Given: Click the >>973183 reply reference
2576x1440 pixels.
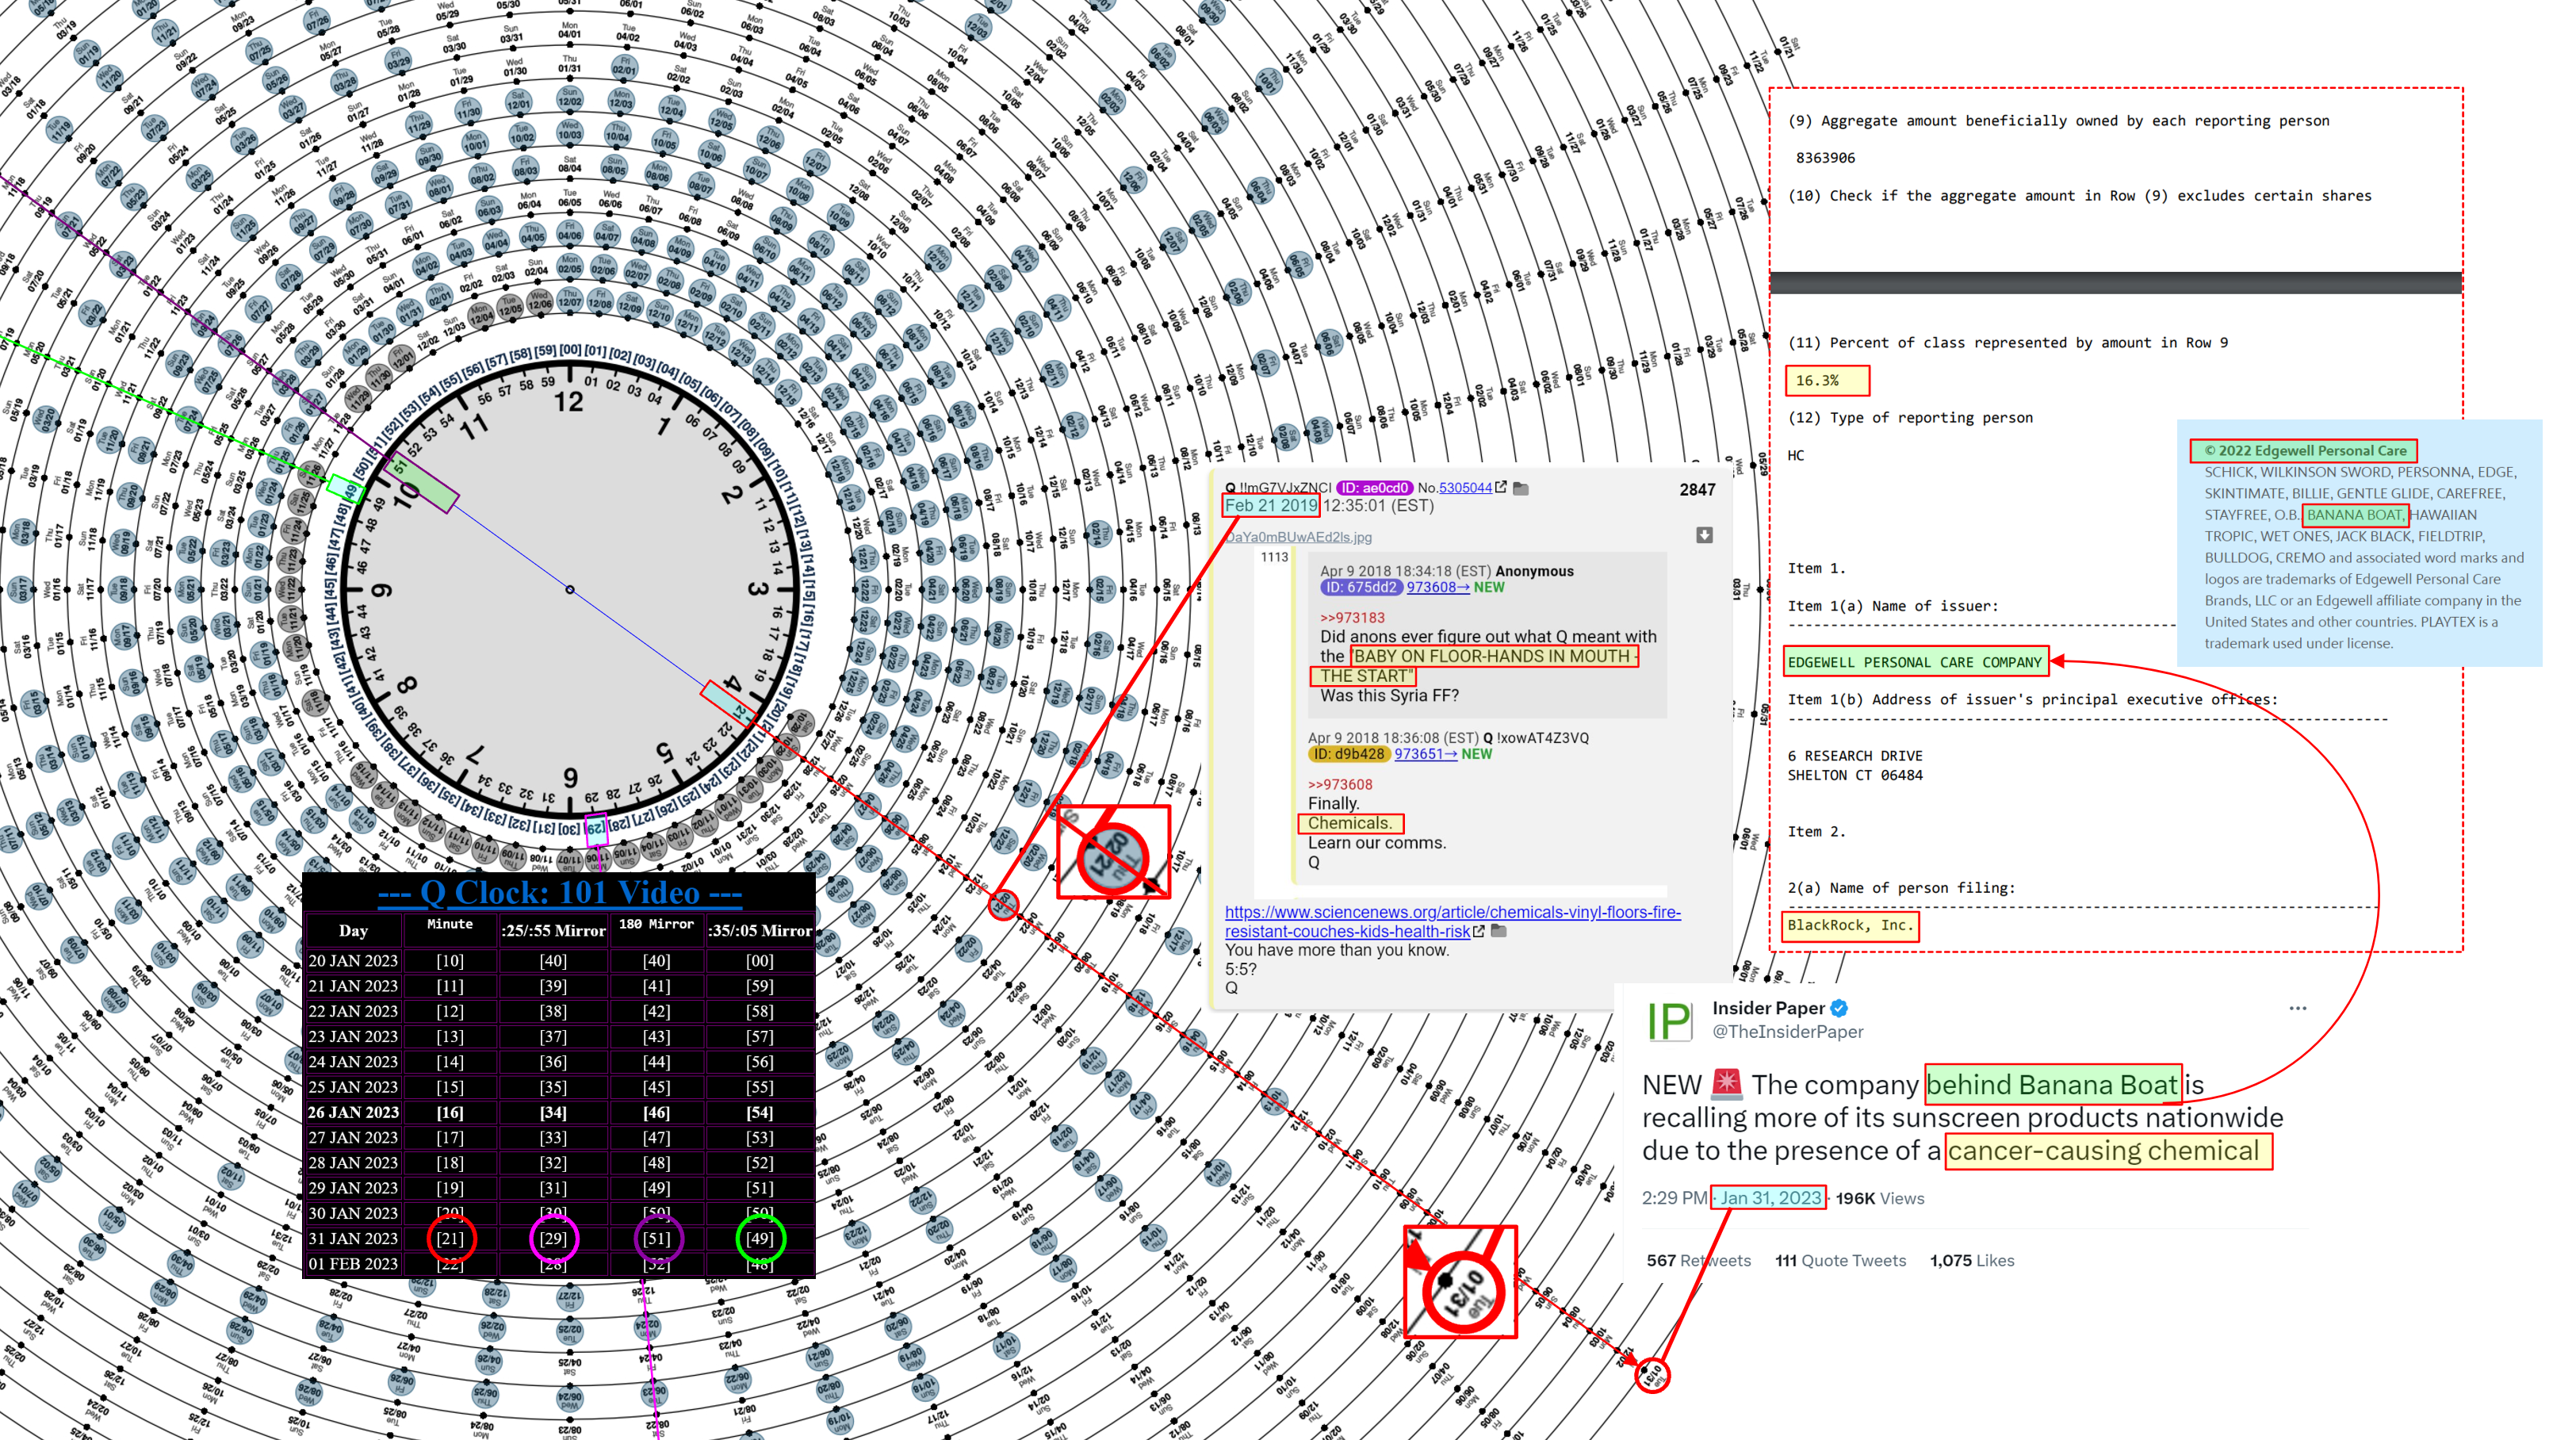Looking at the screenshot, I should (x=1352, y=618).
